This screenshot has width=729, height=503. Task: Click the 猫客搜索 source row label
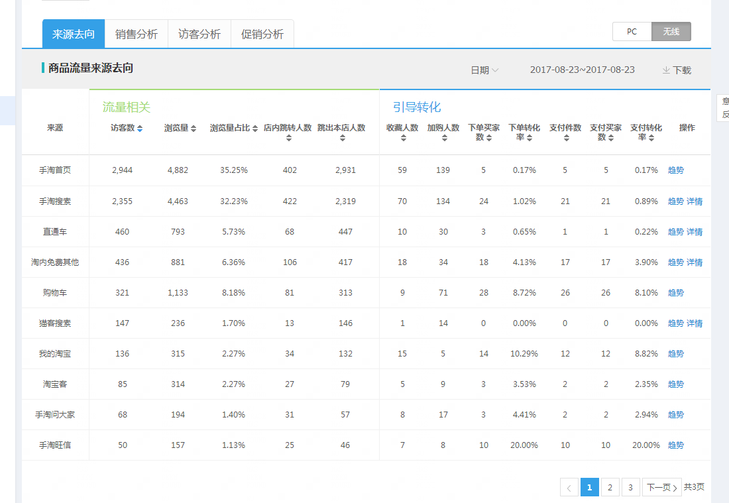[x=55, y=323]
